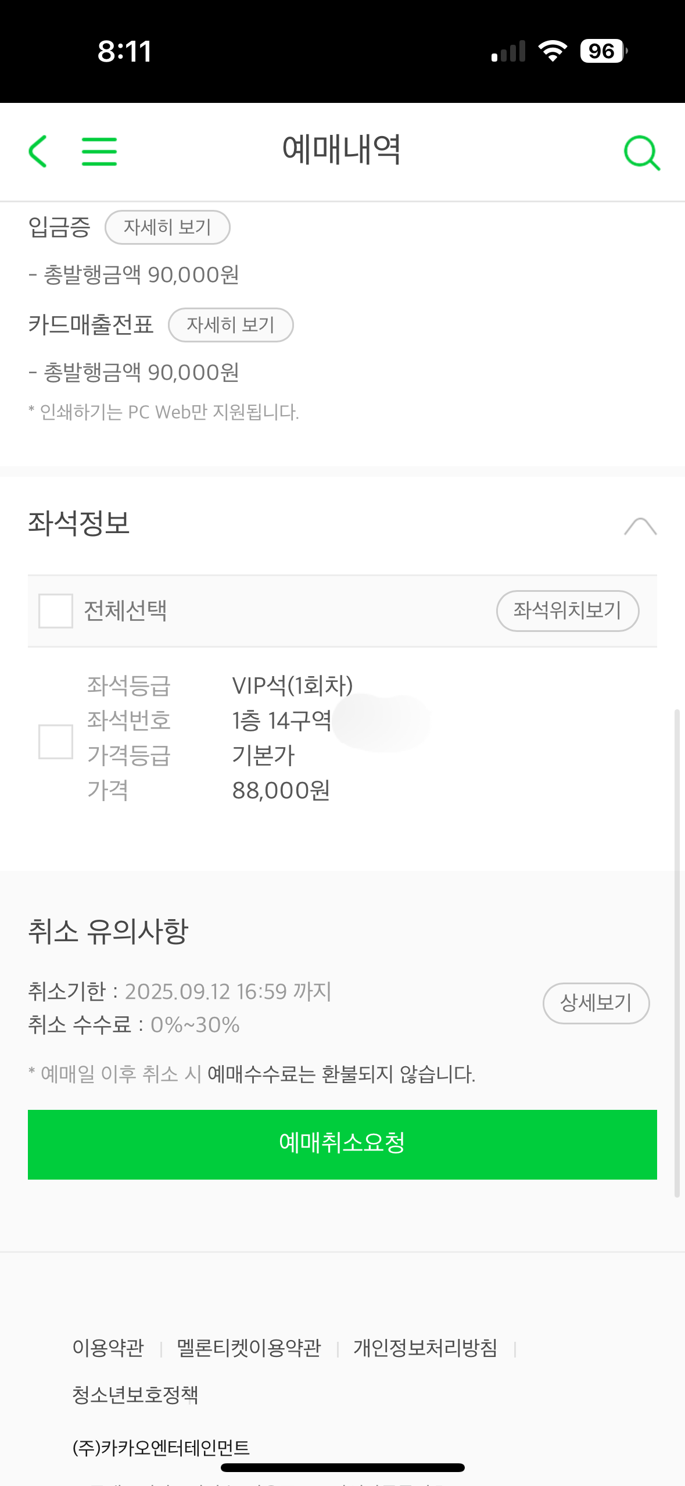
Task: Open the 이용약관 footer link
Action: point(108,1348)
